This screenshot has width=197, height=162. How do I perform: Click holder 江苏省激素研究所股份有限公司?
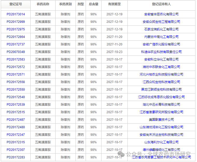point(161,112)
